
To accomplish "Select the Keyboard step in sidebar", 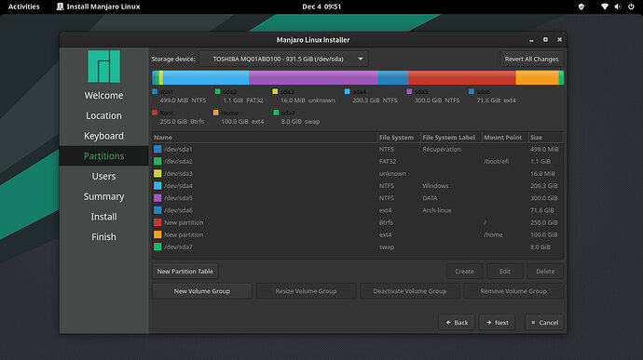I will 103,136.
